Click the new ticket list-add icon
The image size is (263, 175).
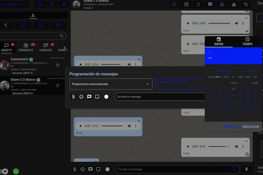(x=59, y=25)
